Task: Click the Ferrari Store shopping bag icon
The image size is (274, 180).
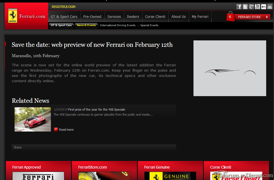Action: point(230,16)
